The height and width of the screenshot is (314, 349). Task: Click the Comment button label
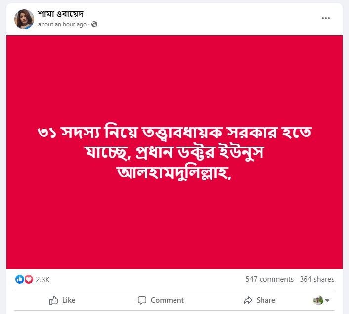pos(167,300)
